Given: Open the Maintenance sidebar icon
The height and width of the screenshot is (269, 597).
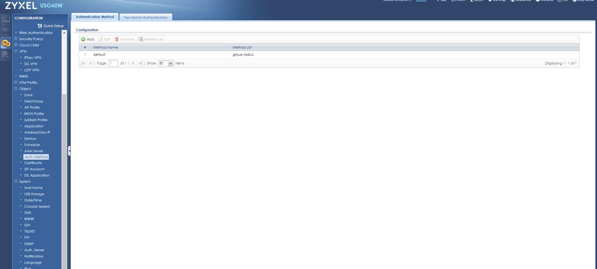Looking at the screenshot, I should (x=6, y=55).
